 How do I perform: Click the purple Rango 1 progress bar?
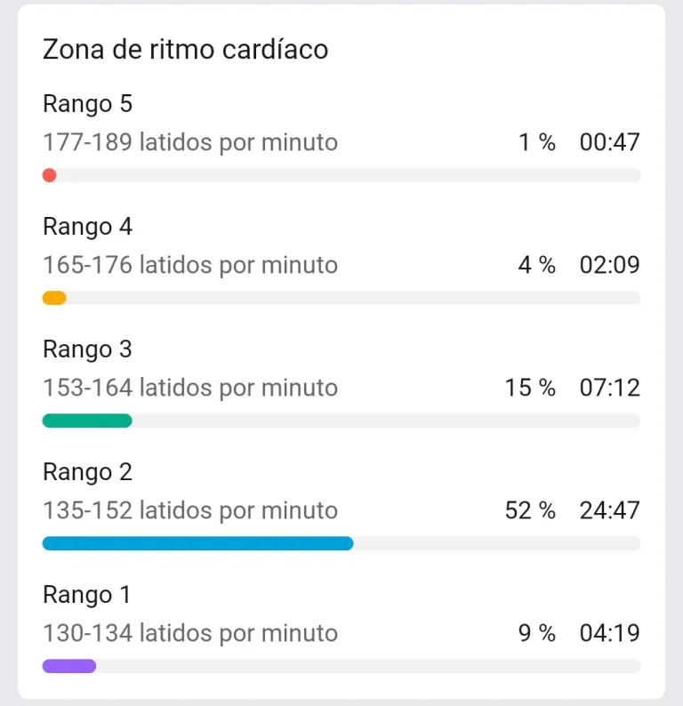tap(69, 666)
